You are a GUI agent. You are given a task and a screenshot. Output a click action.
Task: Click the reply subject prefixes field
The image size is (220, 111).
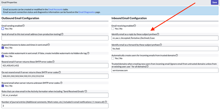tap(165, 38)
